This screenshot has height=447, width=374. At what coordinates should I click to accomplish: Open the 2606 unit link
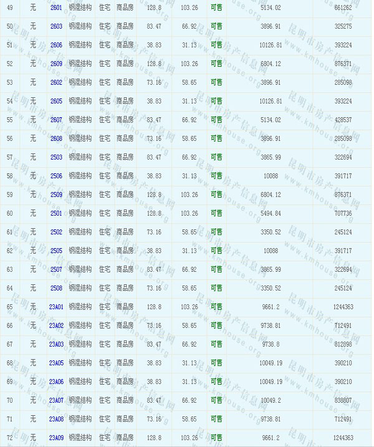(56, 45)
